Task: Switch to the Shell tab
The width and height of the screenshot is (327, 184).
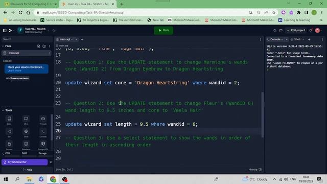Action: 297,39
